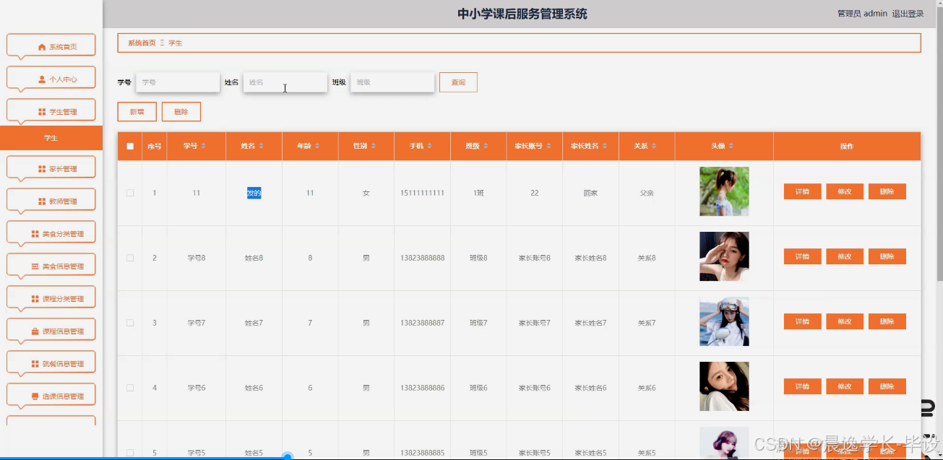
Task: Sort the table by 姓名 column arrows
Action: coord(261,146)
